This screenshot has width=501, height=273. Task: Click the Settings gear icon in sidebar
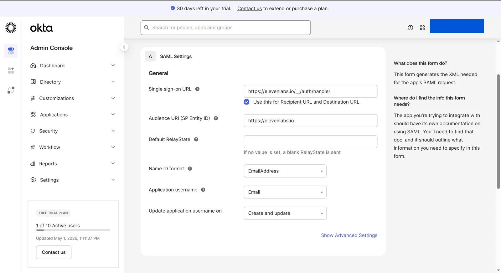tap(33, 180)
